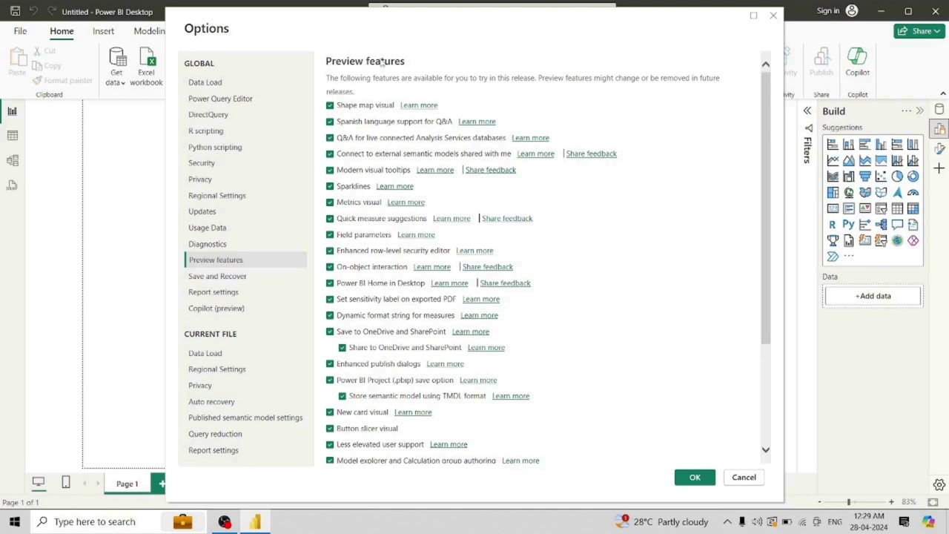Open Share feedback for Quick measure suggestions

[507, 219]
